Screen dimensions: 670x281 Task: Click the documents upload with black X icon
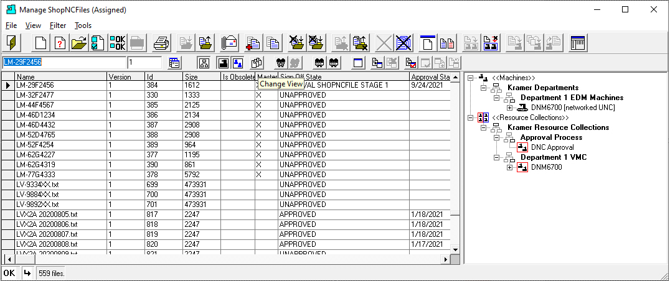point(361,43)
